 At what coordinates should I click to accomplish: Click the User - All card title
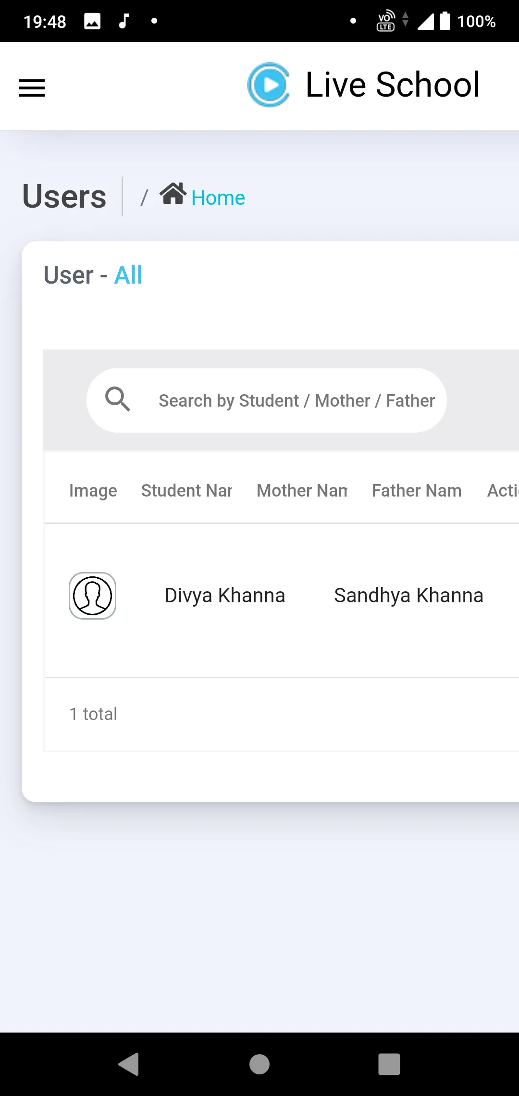pyautogui.click(x=93, y=275)
